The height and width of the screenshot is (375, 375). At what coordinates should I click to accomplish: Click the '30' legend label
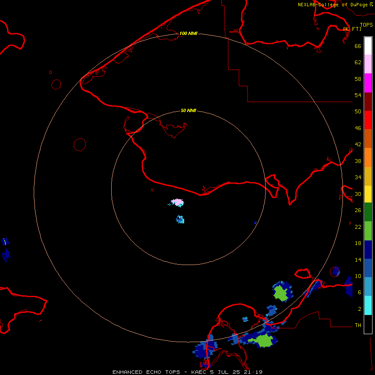coord(358,194)
